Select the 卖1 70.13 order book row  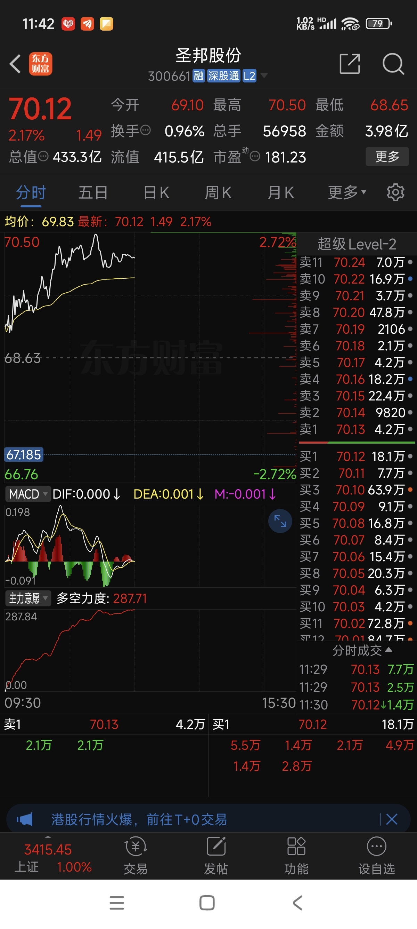pos(357,429)
